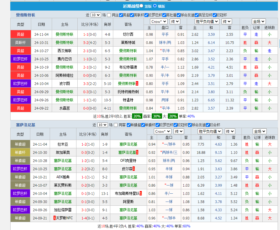Enable the 同主 checkbox
The height and width of the screenshot is (230, 280).
pyautogui.click(x=109, y=15)
